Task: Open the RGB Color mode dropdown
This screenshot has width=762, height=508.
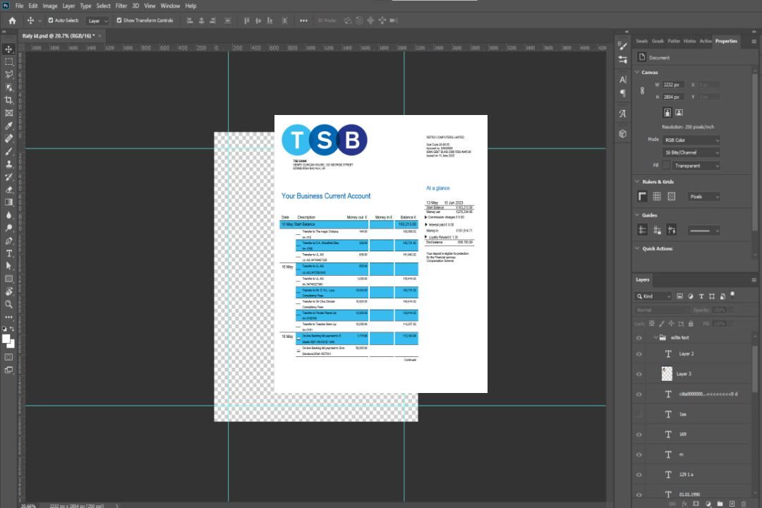Action: point(691,140)
